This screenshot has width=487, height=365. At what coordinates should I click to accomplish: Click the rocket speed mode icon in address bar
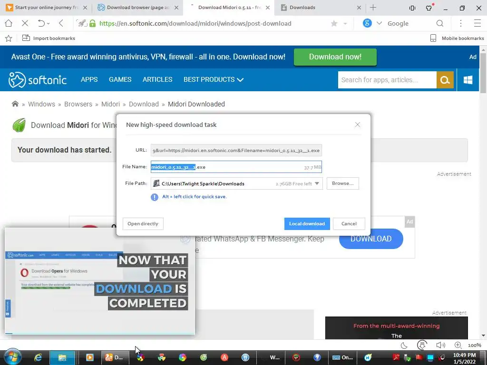82,23
